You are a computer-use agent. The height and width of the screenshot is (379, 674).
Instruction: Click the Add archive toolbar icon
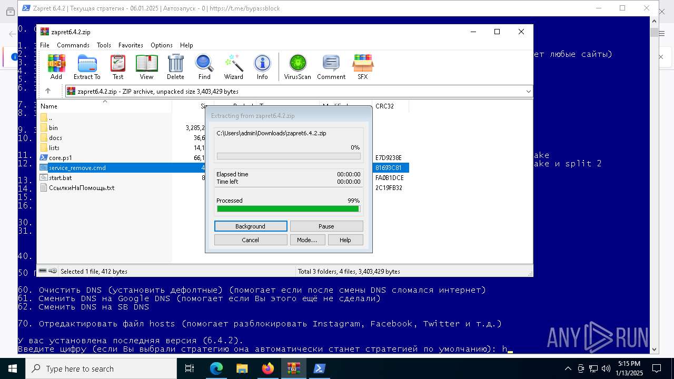56,67
